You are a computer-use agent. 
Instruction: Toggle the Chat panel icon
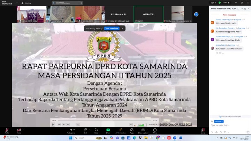85,131
